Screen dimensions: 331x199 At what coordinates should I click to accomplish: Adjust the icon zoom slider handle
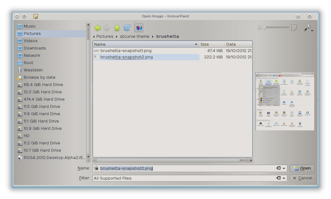(x=265, y=28)
